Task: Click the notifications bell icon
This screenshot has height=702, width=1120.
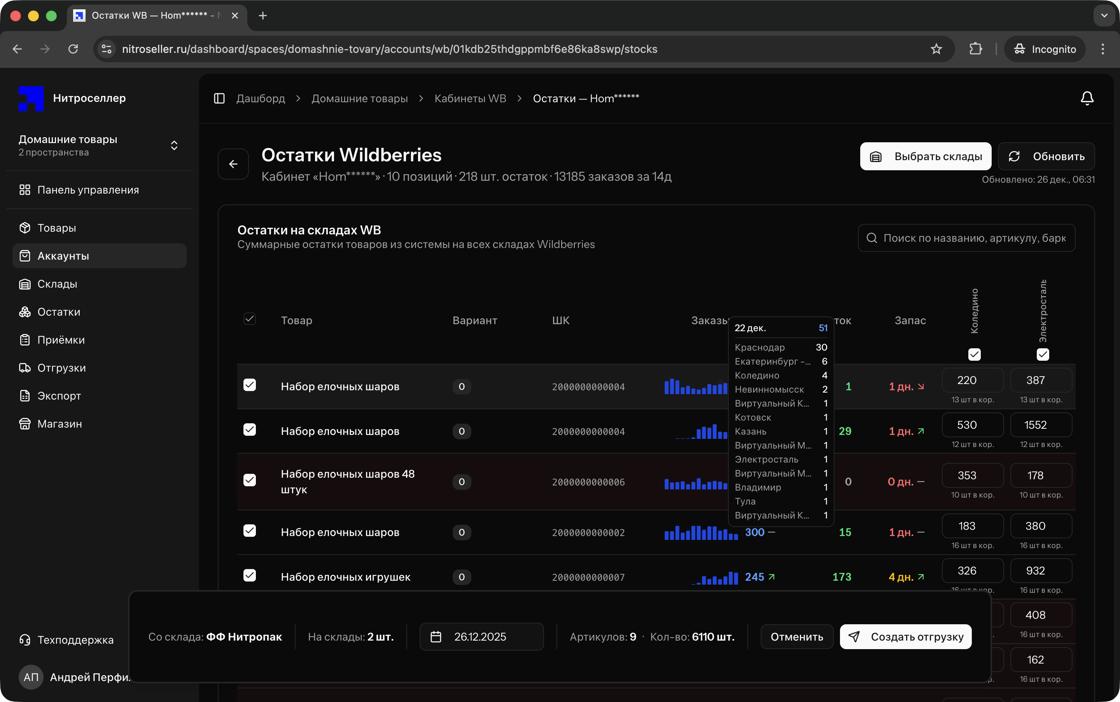Action: coord(1087,98)
